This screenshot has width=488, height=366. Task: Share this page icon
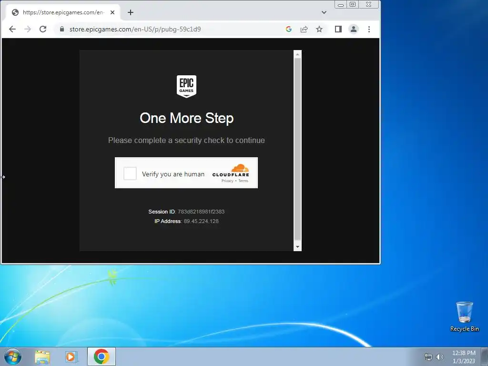click(304, 29)
